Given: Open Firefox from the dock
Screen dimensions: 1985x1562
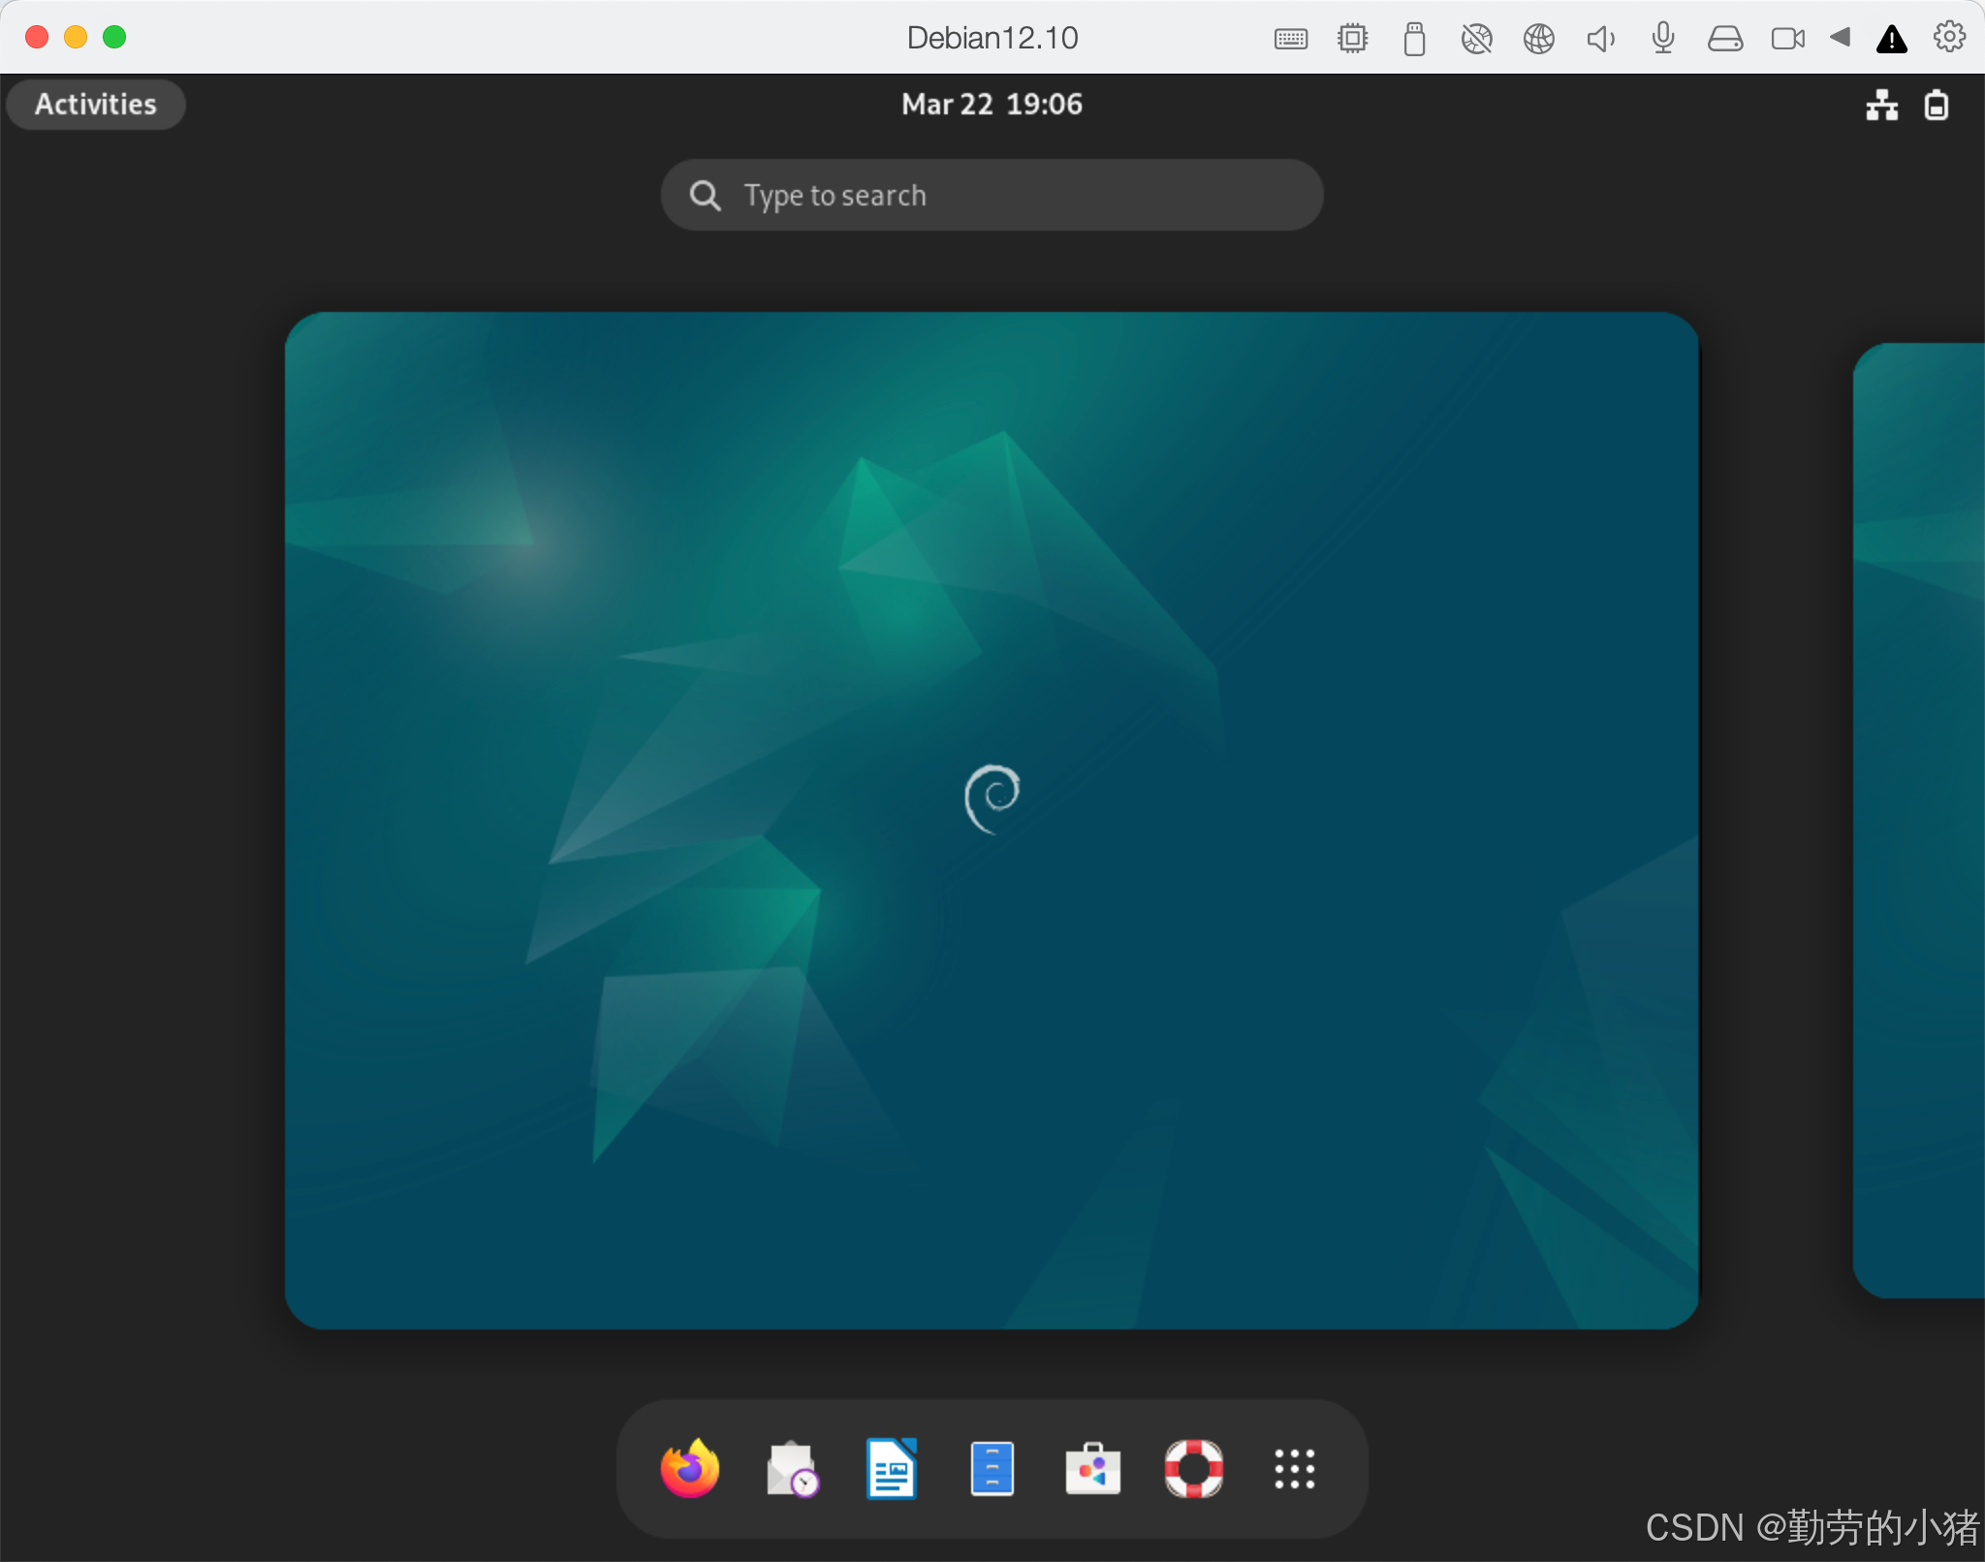Looking at the screenshot, I should click(690, 1469).
